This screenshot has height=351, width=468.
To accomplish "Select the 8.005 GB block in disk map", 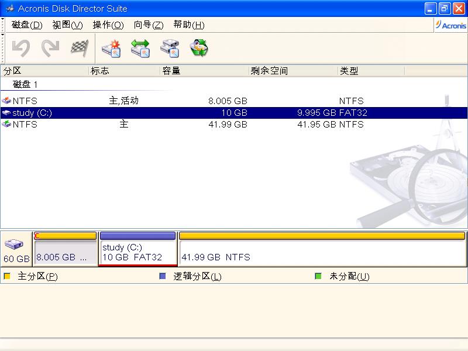I will pos(66,249).
